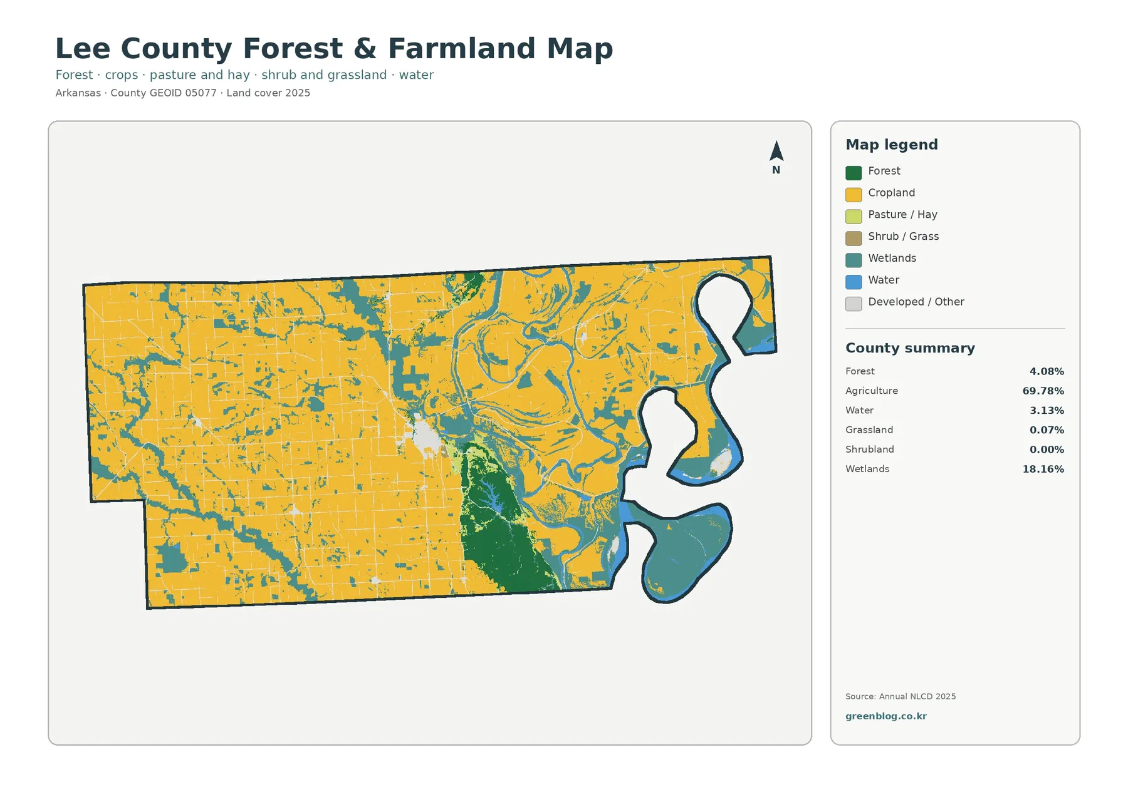Click the 'Developed / Other' legend label
The image size is (1128, 797).
[x=916, y=302]
